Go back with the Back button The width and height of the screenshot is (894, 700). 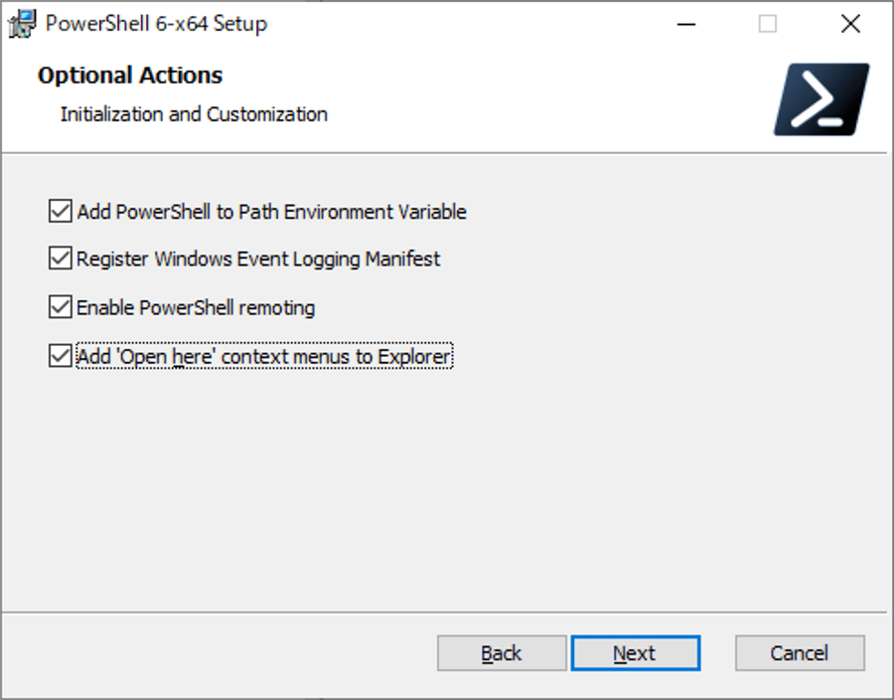click(x=502, y=653)
